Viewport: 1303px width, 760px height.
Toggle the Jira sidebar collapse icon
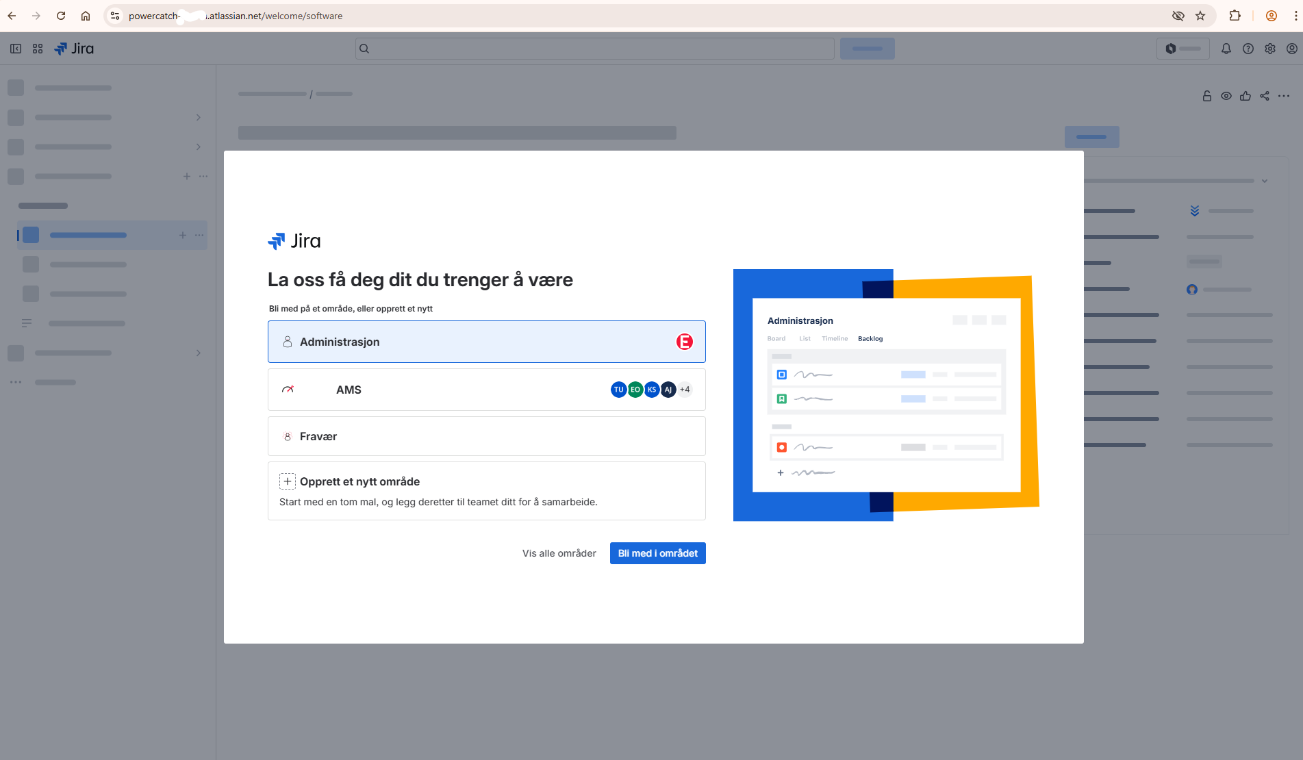point(16,49)
